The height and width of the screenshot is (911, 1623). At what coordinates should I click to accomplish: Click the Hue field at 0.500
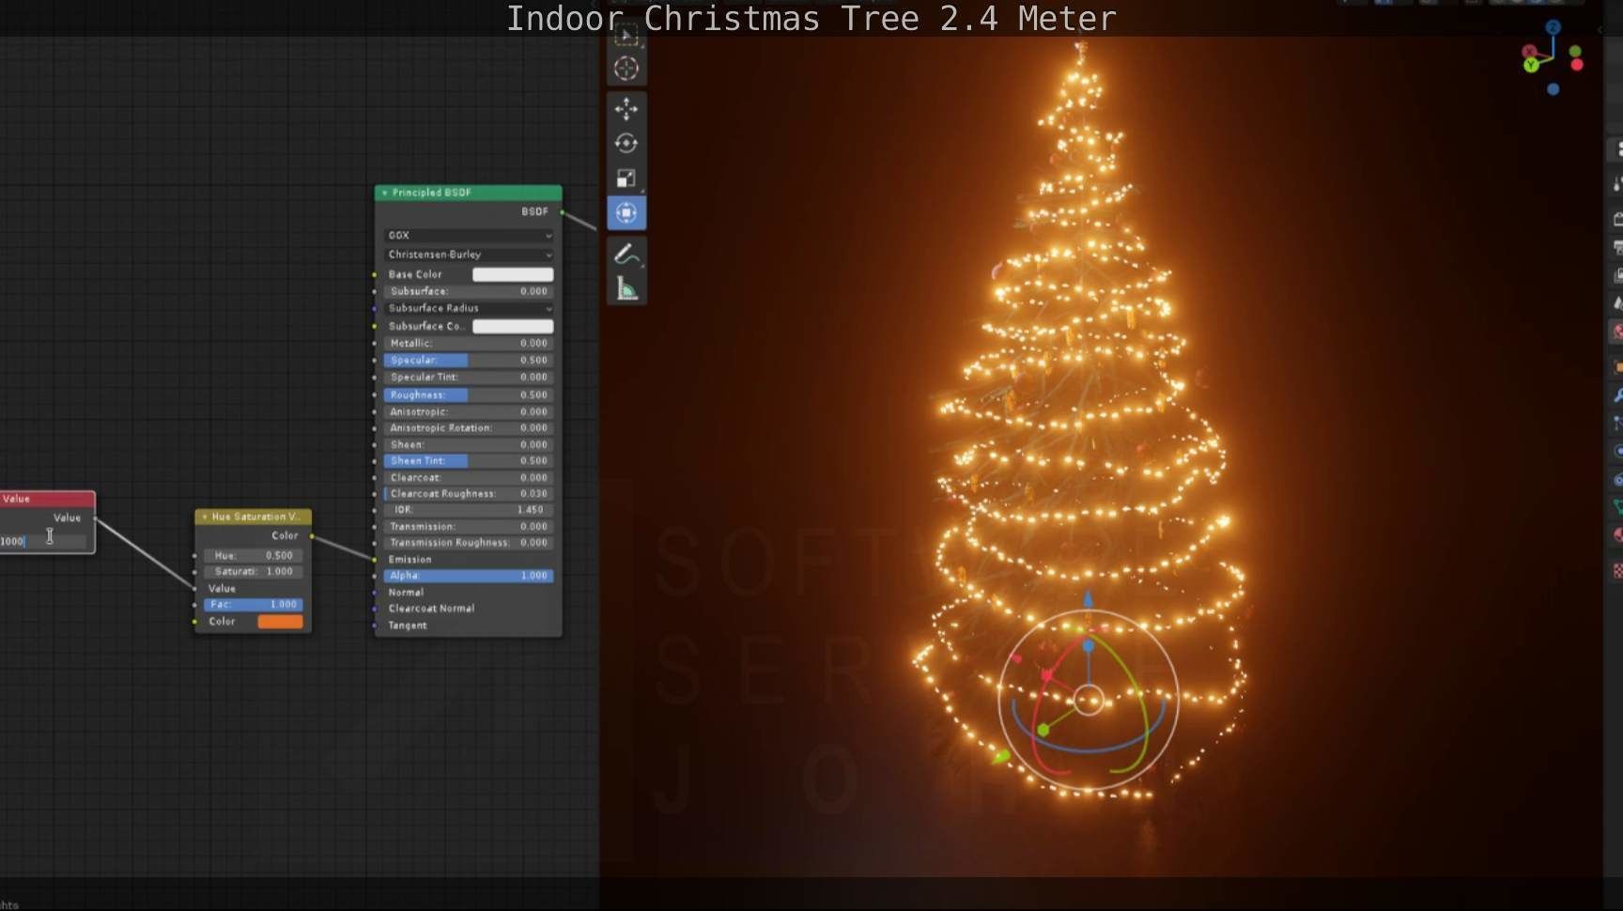click(x=253, y=556)
